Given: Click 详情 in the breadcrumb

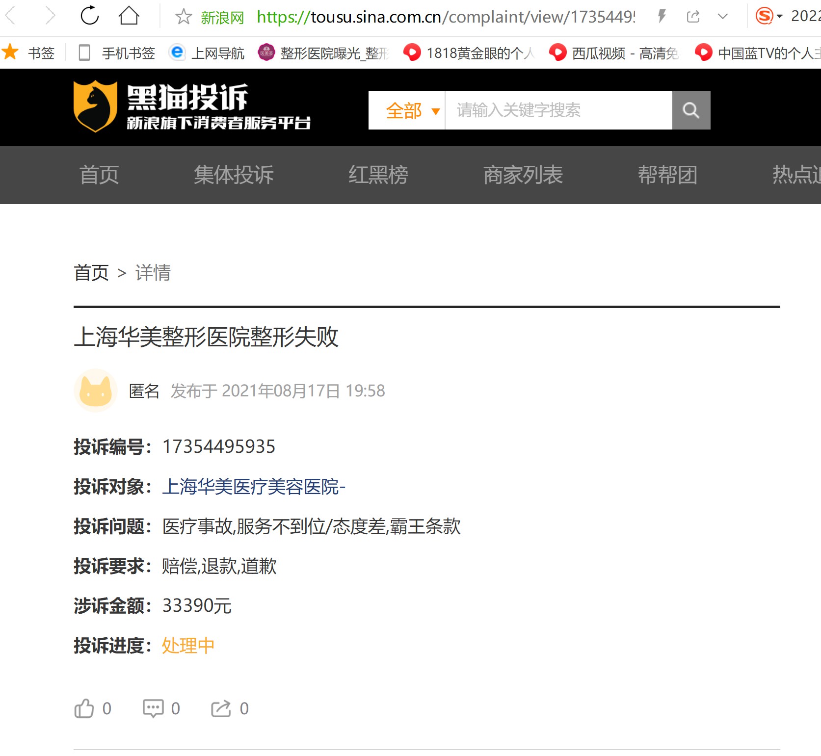Looking at the screenshot, I should 153,273.
